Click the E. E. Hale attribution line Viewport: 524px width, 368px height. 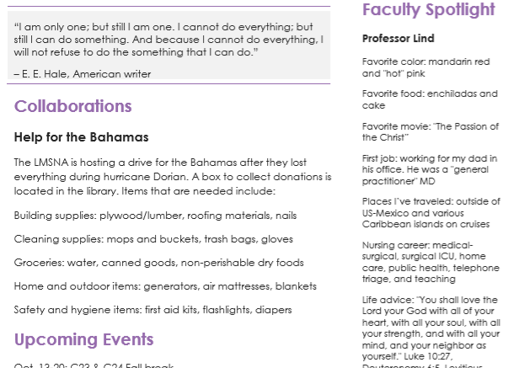(x=83, y=74)
